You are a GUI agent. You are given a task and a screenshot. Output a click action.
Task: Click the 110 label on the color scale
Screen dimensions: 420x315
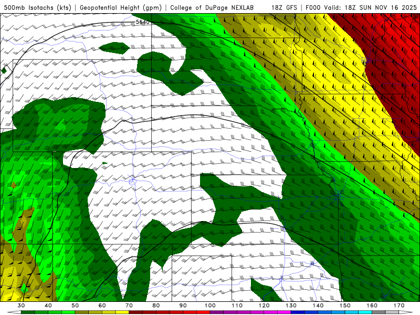pos(237,306)
